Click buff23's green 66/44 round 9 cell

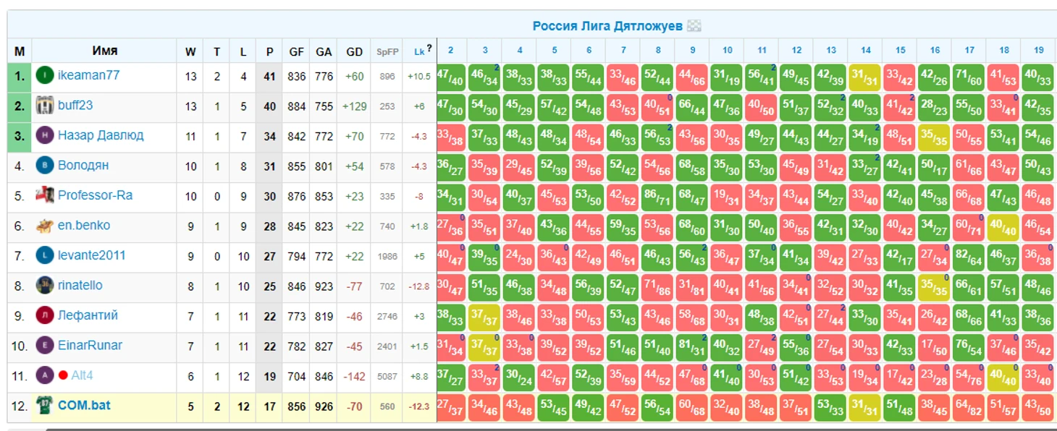(x=692, y=106)
